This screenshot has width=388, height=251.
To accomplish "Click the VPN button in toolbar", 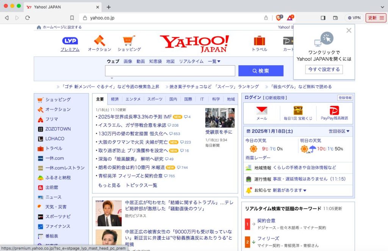I will [x=354, y=18].
